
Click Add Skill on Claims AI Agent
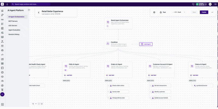click(x=194, y=75)
